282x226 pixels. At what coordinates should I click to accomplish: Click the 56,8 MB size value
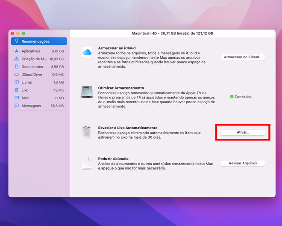click(57, 106)
